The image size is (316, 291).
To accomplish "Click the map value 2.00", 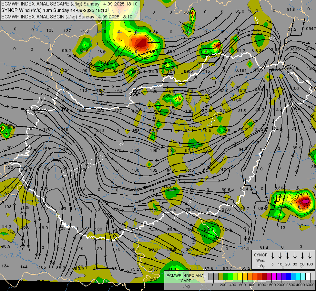I will [209, 230].
